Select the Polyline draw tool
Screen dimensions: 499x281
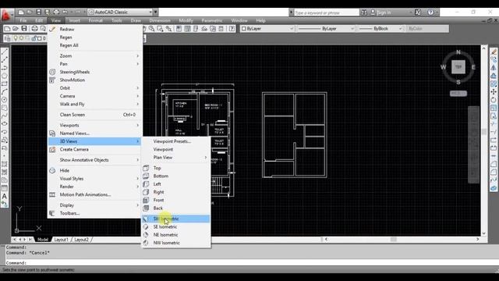pos(5,68)
